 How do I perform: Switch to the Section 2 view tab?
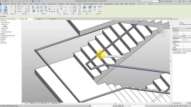pyautogui.click(x=53, y=19)
